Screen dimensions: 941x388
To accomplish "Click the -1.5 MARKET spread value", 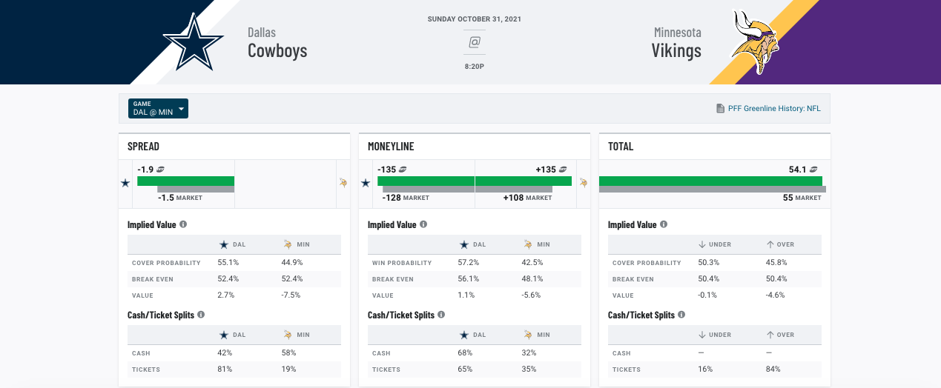I will tap(180, 198).
